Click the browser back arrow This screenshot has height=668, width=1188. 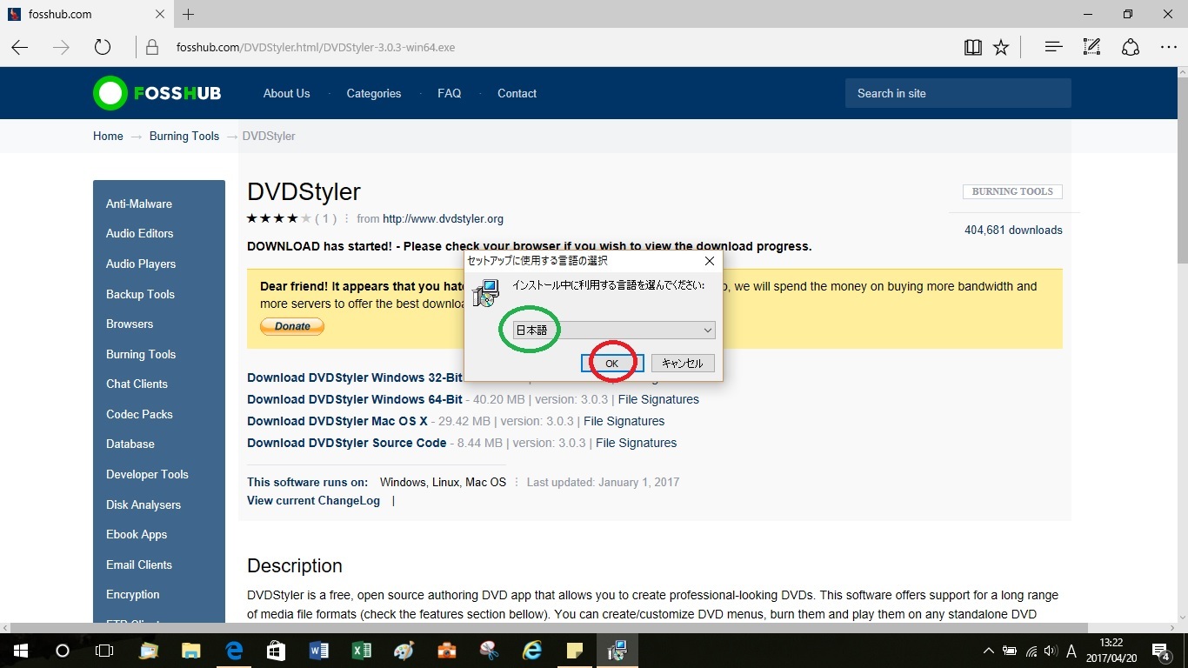click(x=20, y=47)
